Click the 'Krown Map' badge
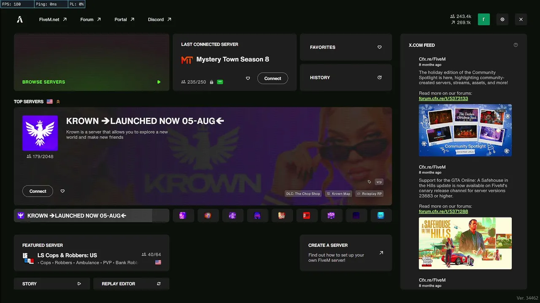Screen dimensions: 540x303 [x=339, y=194]
